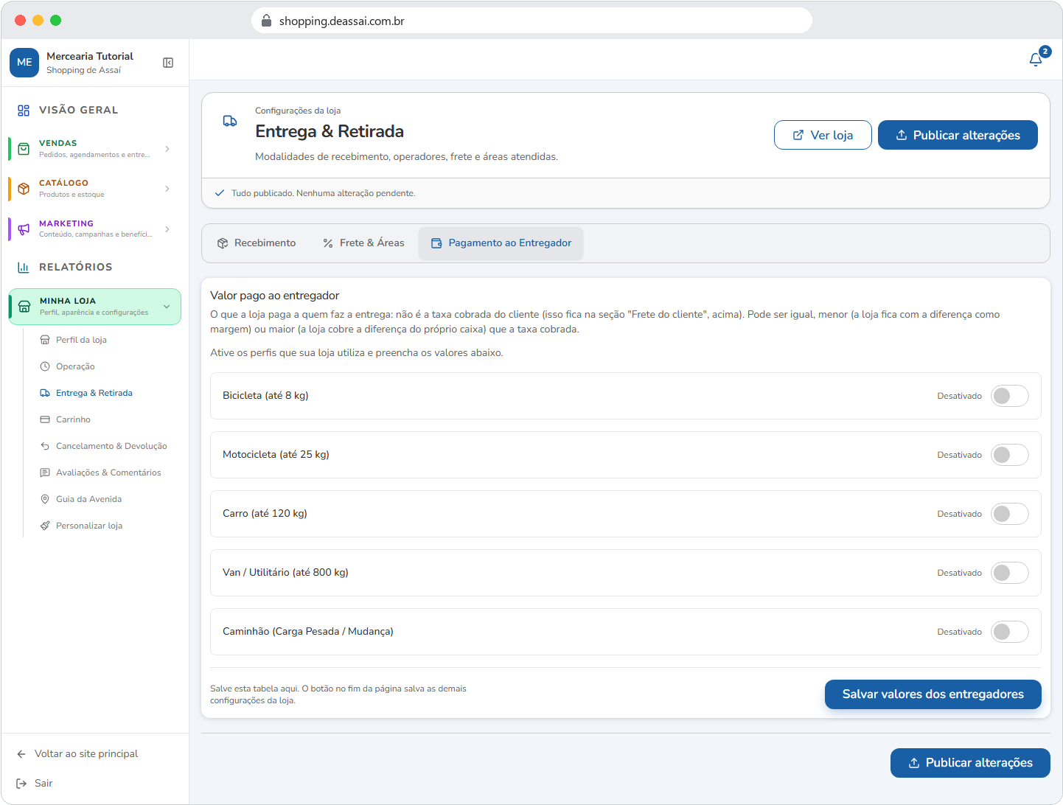The image size is (1063, 805).
Task: Collapse the sidebar panel icon
Action: click(x=168, y=63)
